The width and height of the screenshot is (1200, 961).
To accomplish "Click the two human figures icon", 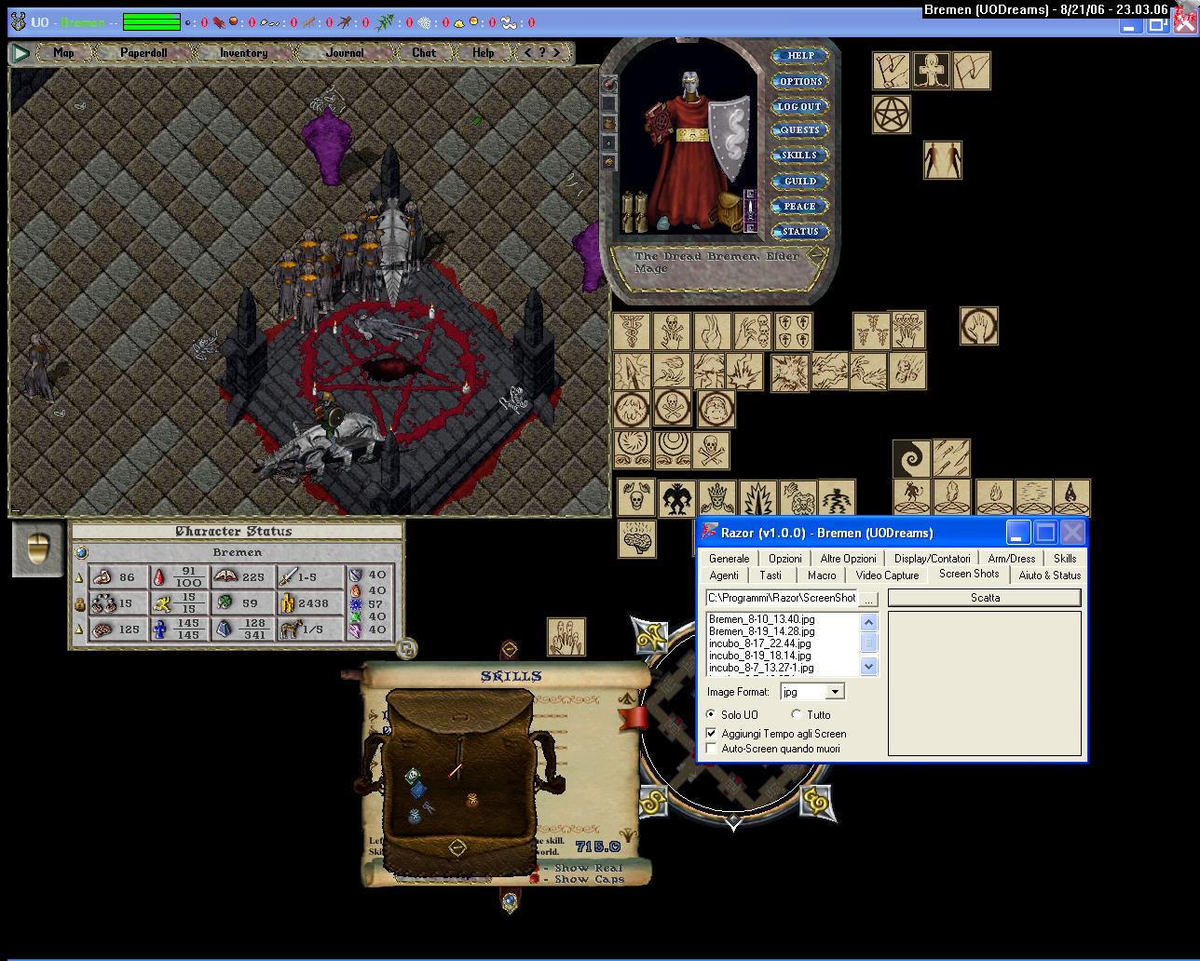I will tap(942, 160).
